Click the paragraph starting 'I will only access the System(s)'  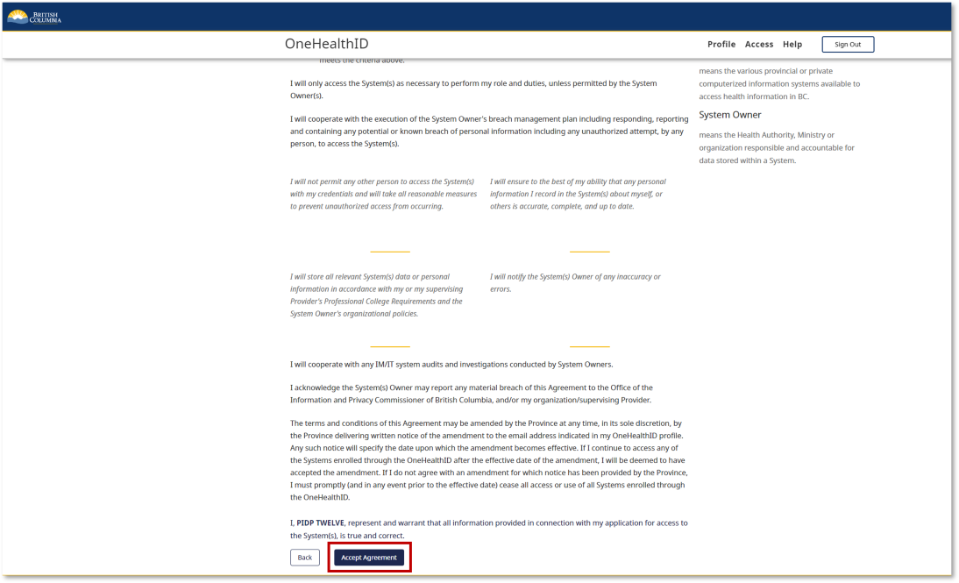[473, 89]
